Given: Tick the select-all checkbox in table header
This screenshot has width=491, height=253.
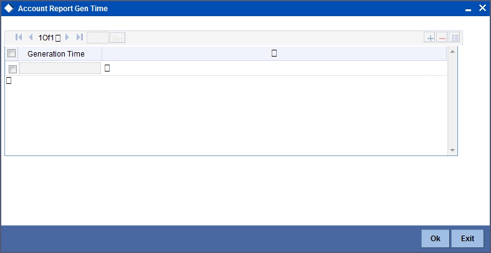Looking at the screenshot, I should (12, 53).
